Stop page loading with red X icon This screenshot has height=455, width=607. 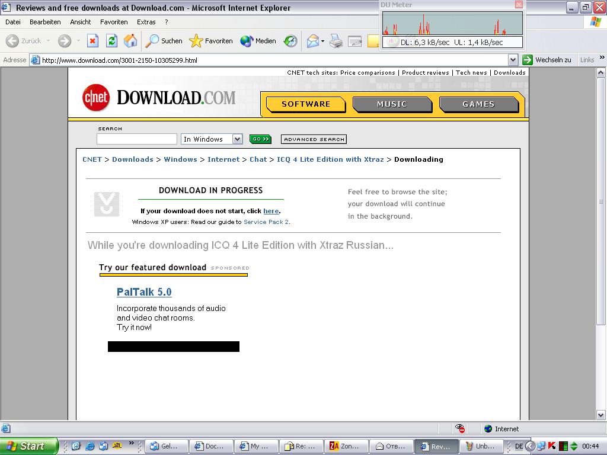point(92,41)
